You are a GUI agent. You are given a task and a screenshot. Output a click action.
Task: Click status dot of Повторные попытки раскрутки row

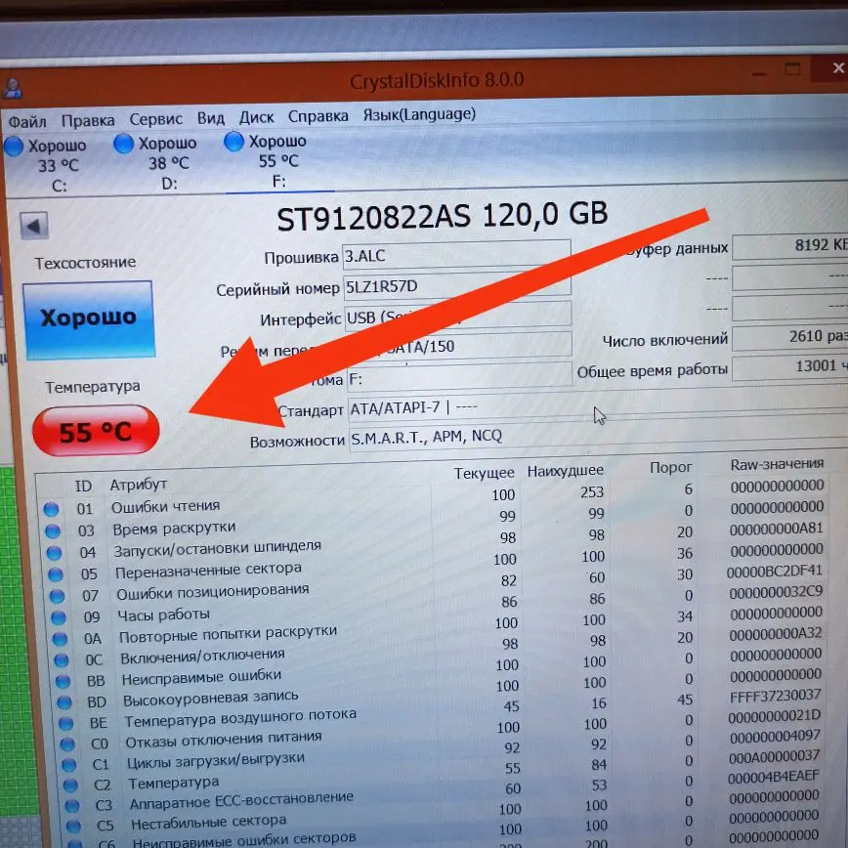point(60,639)
